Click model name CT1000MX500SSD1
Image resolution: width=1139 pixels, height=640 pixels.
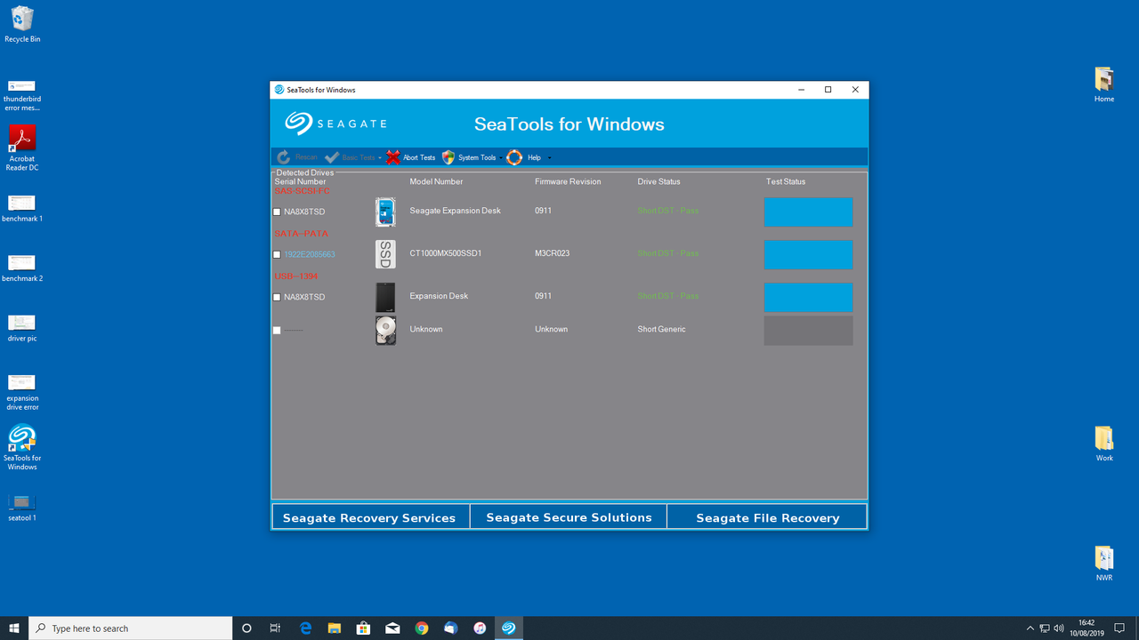[446, 253]
